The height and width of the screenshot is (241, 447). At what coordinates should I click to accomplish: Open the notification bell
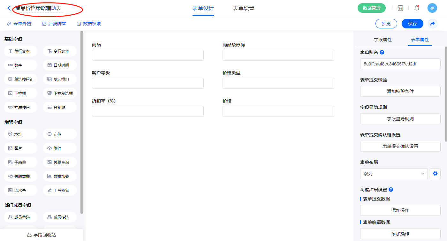pyautogui.click(x=417, y=8)
